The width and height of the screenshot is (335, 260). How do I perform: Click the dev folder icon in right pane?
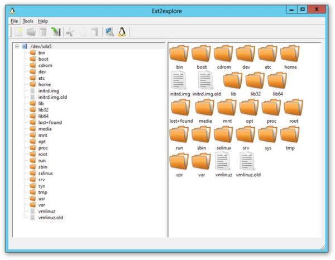click(246, 54)
